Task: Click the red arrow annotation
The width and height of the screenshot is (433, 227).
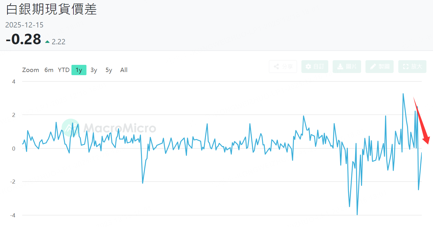Action: [x=422, y=123]
